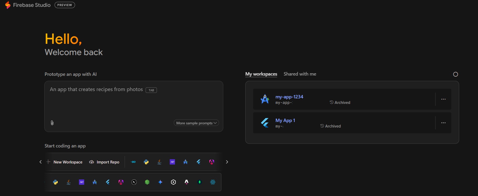This screenshot has height=196, width=478.
Task: Choose .NET icon in the React icon row
Action: click(82, 182)
